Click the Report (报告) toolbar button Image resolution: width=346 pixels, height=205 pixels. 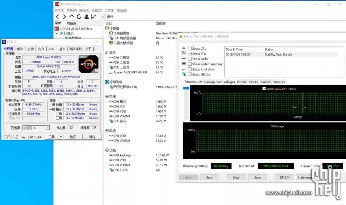107,17
